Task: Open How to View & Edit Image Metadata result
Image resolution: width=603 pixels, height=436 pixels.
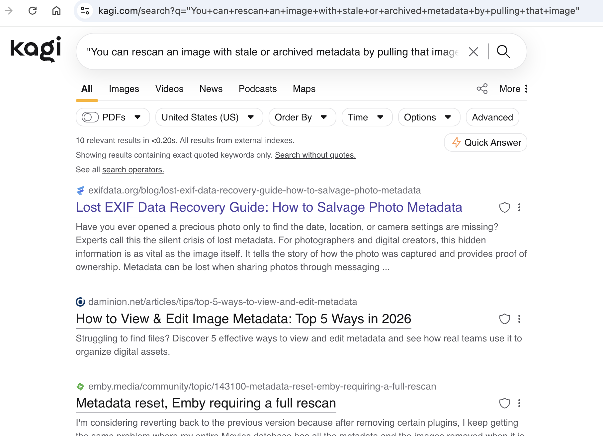Action: (243, 319)
